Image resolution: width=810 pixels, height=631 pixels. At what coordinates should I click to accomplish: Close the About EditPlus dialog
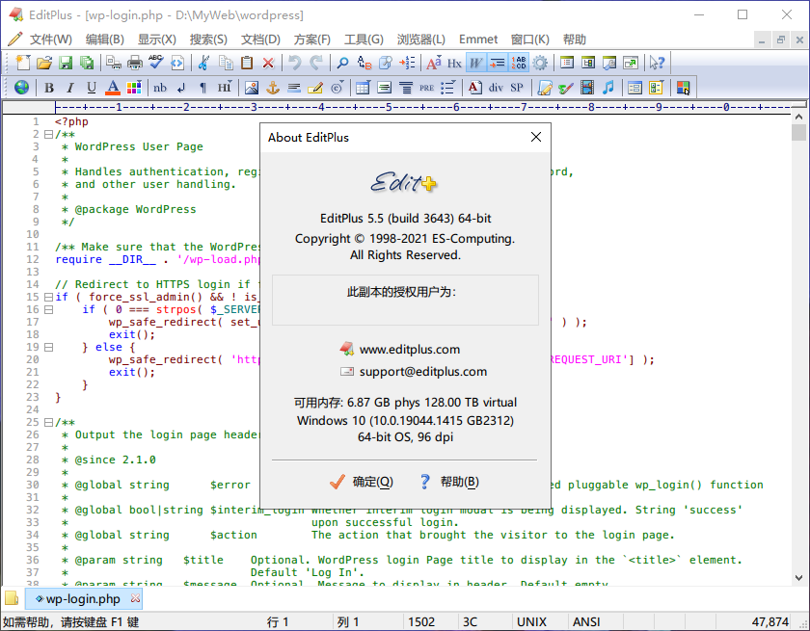[536, 137]
